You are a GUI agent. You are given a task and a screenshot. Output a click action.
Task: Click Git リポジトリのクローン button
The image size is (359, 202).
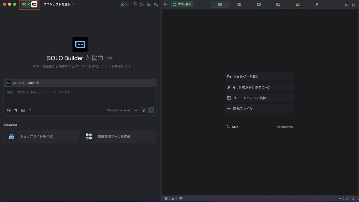260,87
